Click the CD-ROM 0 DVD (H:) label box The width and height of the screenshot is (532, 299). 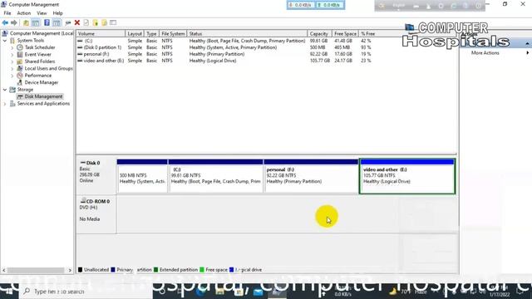pyautogui.click(x=96, y=214)
